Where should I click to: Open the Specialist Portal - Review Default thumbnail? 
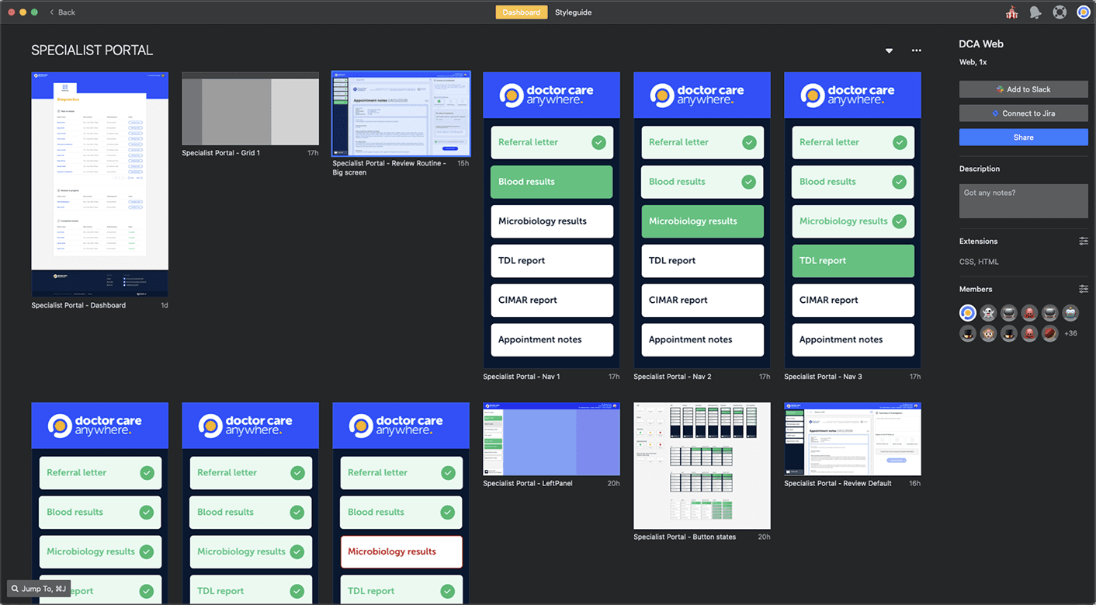(852, 439)
